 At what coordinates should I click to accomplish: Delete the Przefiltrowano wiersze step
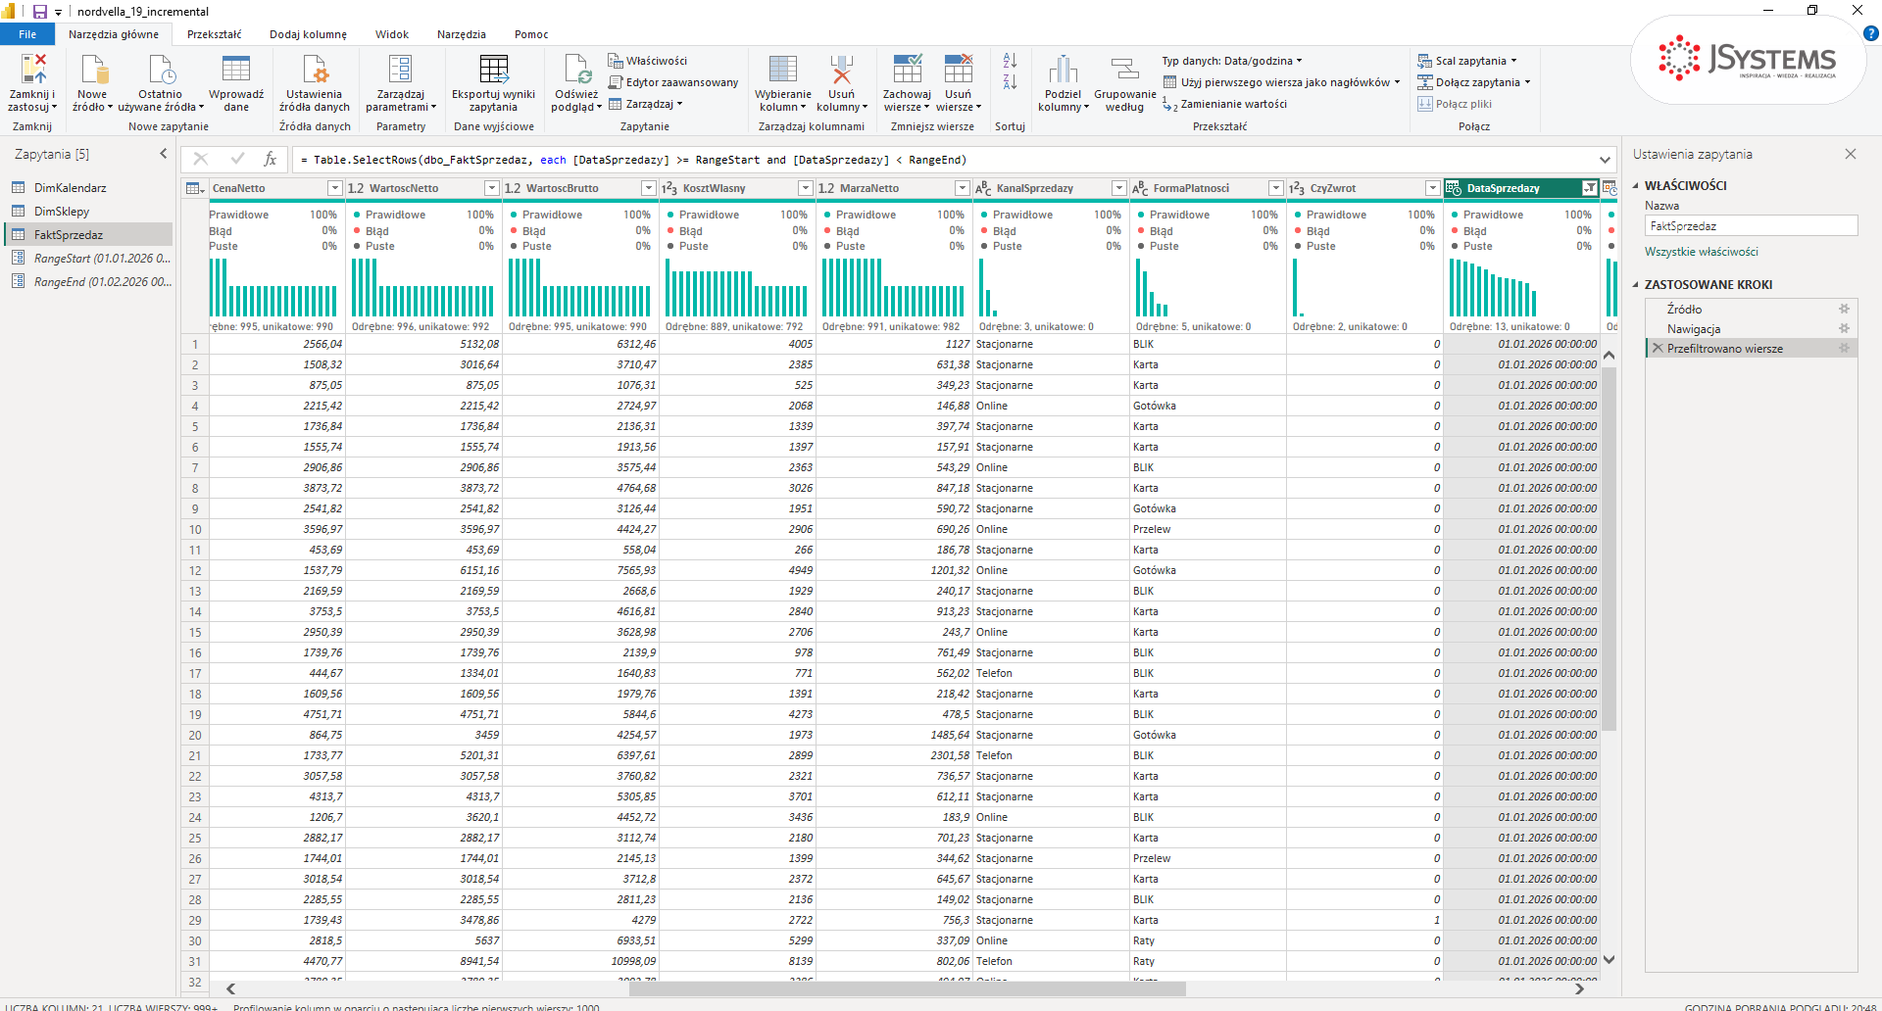pyautogui.click(x=1658, y=348)
